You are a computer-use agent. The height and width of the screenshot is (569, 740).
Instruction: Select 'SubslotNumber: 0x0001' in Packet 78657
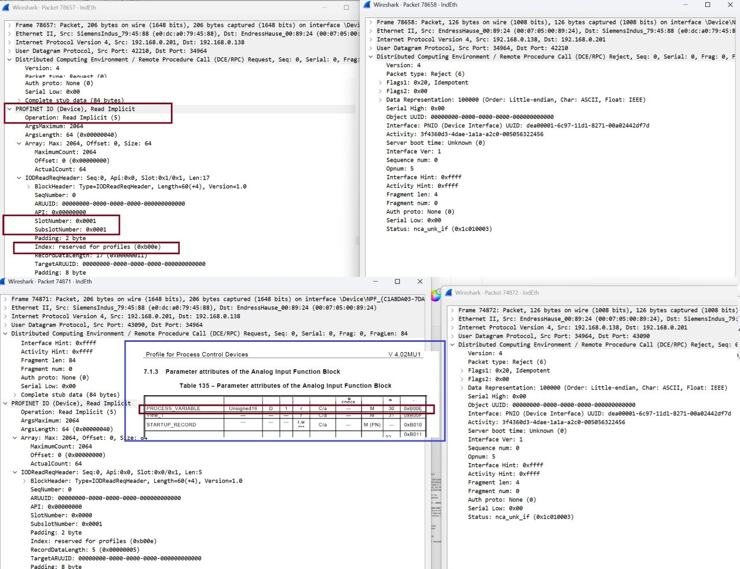point(70,229)
